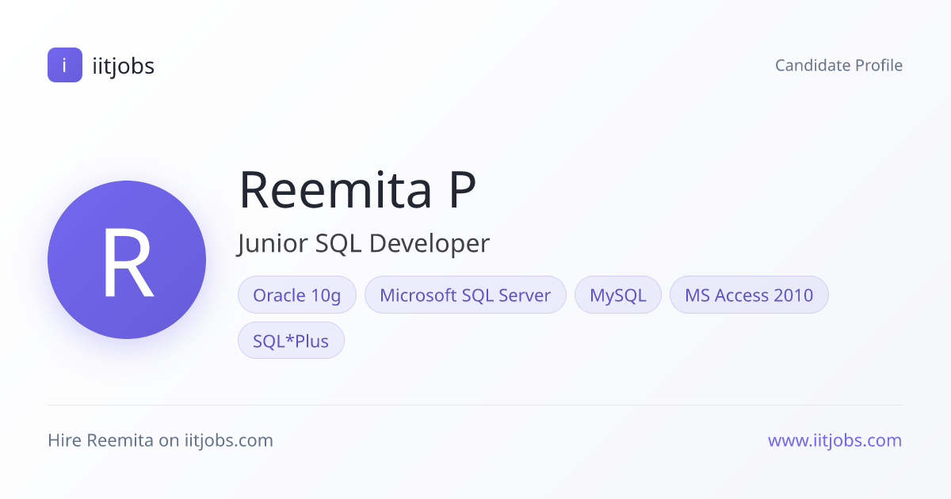This screenshot has height=499, width=951.
Task: Select the MySQL skill tag
Action: [x=618, y=295]
